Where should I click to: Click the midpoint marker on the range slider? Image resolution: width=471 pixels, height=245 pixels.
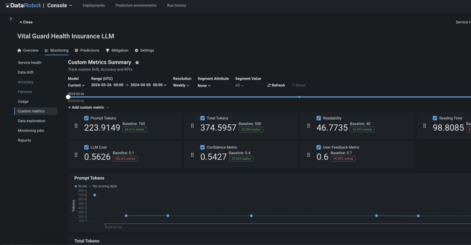coord(299,97)
